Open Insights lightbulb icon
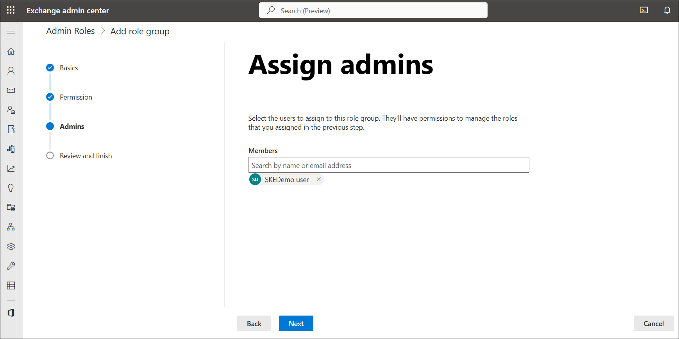Image resolution: width=679 pixels, height=339 pixels. point(11,188)
